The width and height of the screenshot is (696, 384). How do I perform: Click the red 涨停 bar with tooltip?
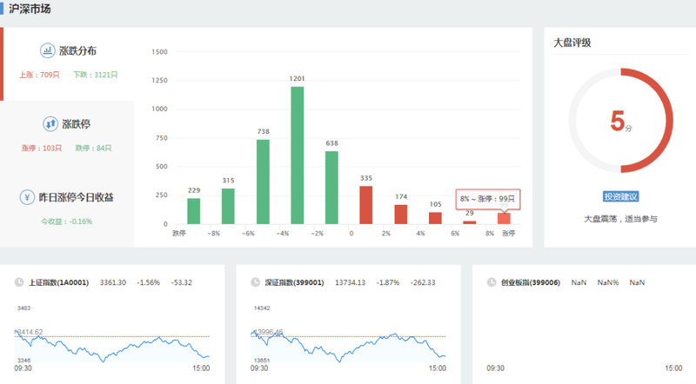[504, 218]
